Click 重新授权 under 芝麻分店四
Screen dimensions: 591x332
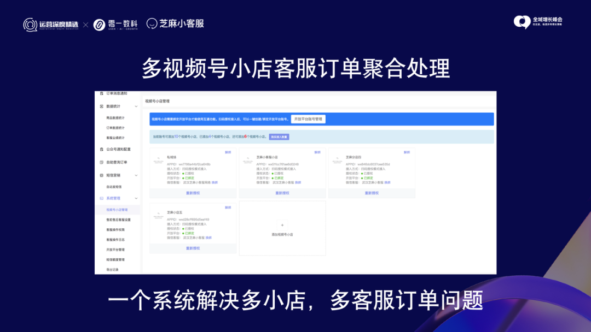(x=372, y=193)
